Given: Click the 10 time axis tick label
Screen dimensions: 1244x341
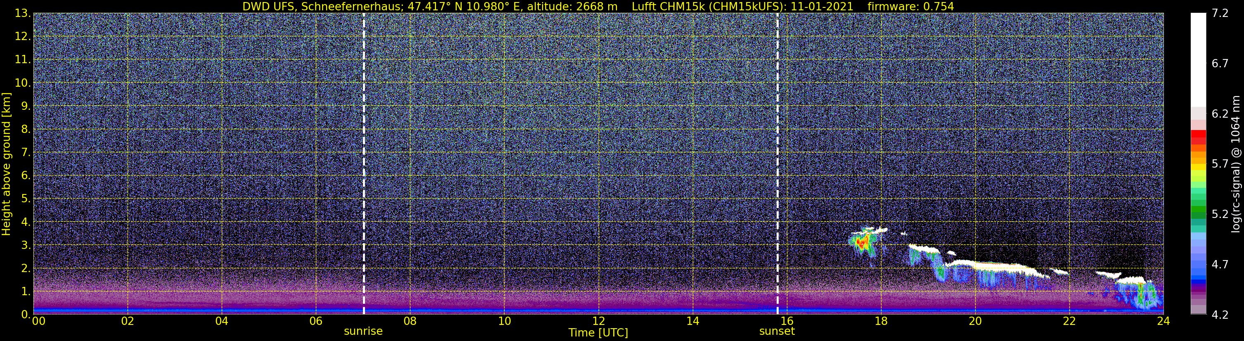Looking at the screenshot, I should (x=504, y=321).
